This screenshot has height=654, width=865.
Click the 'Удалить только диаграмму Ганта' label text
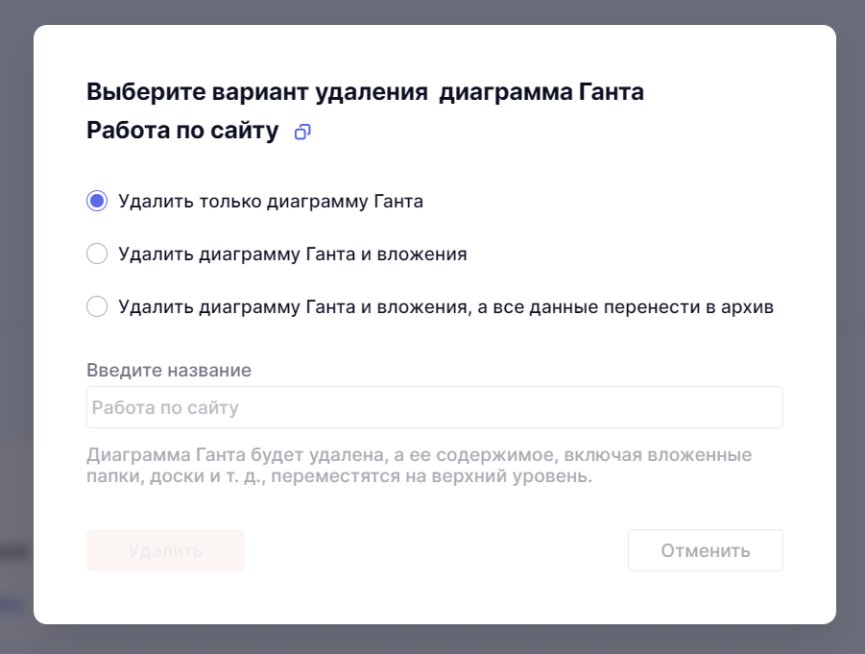coord(271,202)
